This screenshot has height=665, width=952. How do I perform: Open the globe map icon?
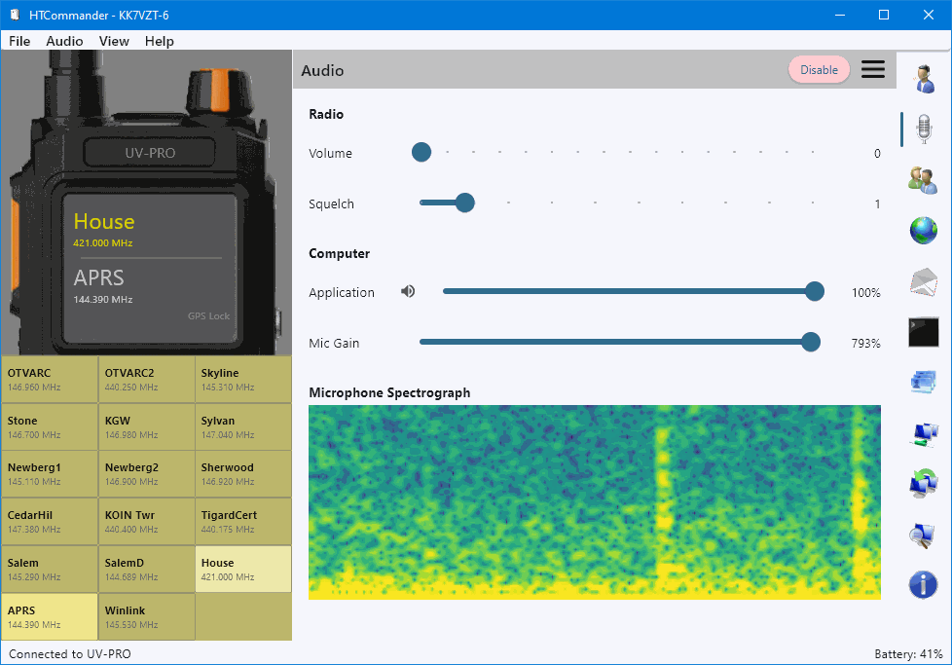tap(924, 230)
